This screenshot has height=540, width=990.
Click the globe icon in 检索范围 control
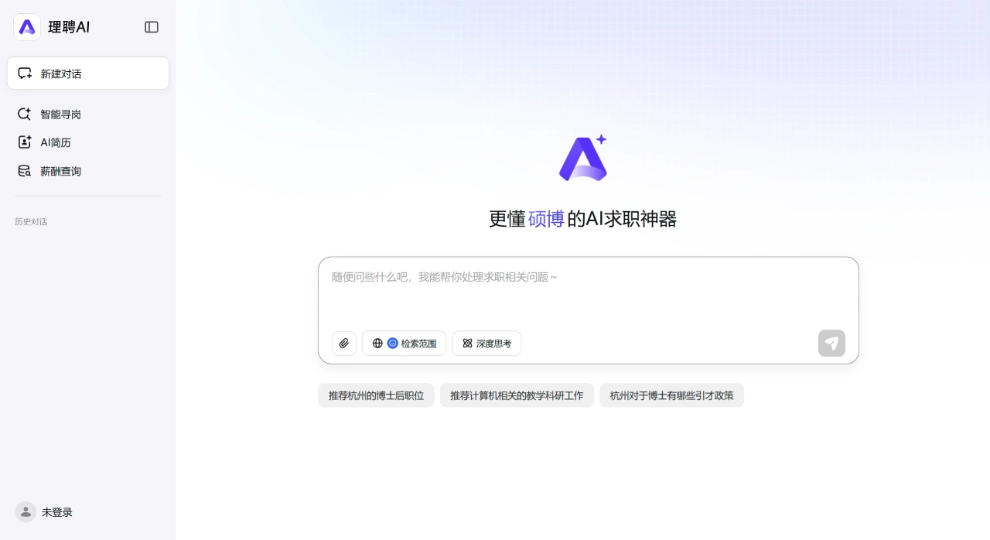coord(377,343)
